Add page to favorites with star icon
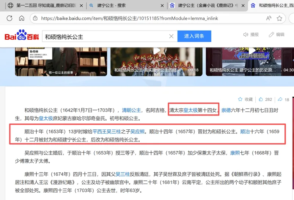294x200 pixels. pos(279,18)
